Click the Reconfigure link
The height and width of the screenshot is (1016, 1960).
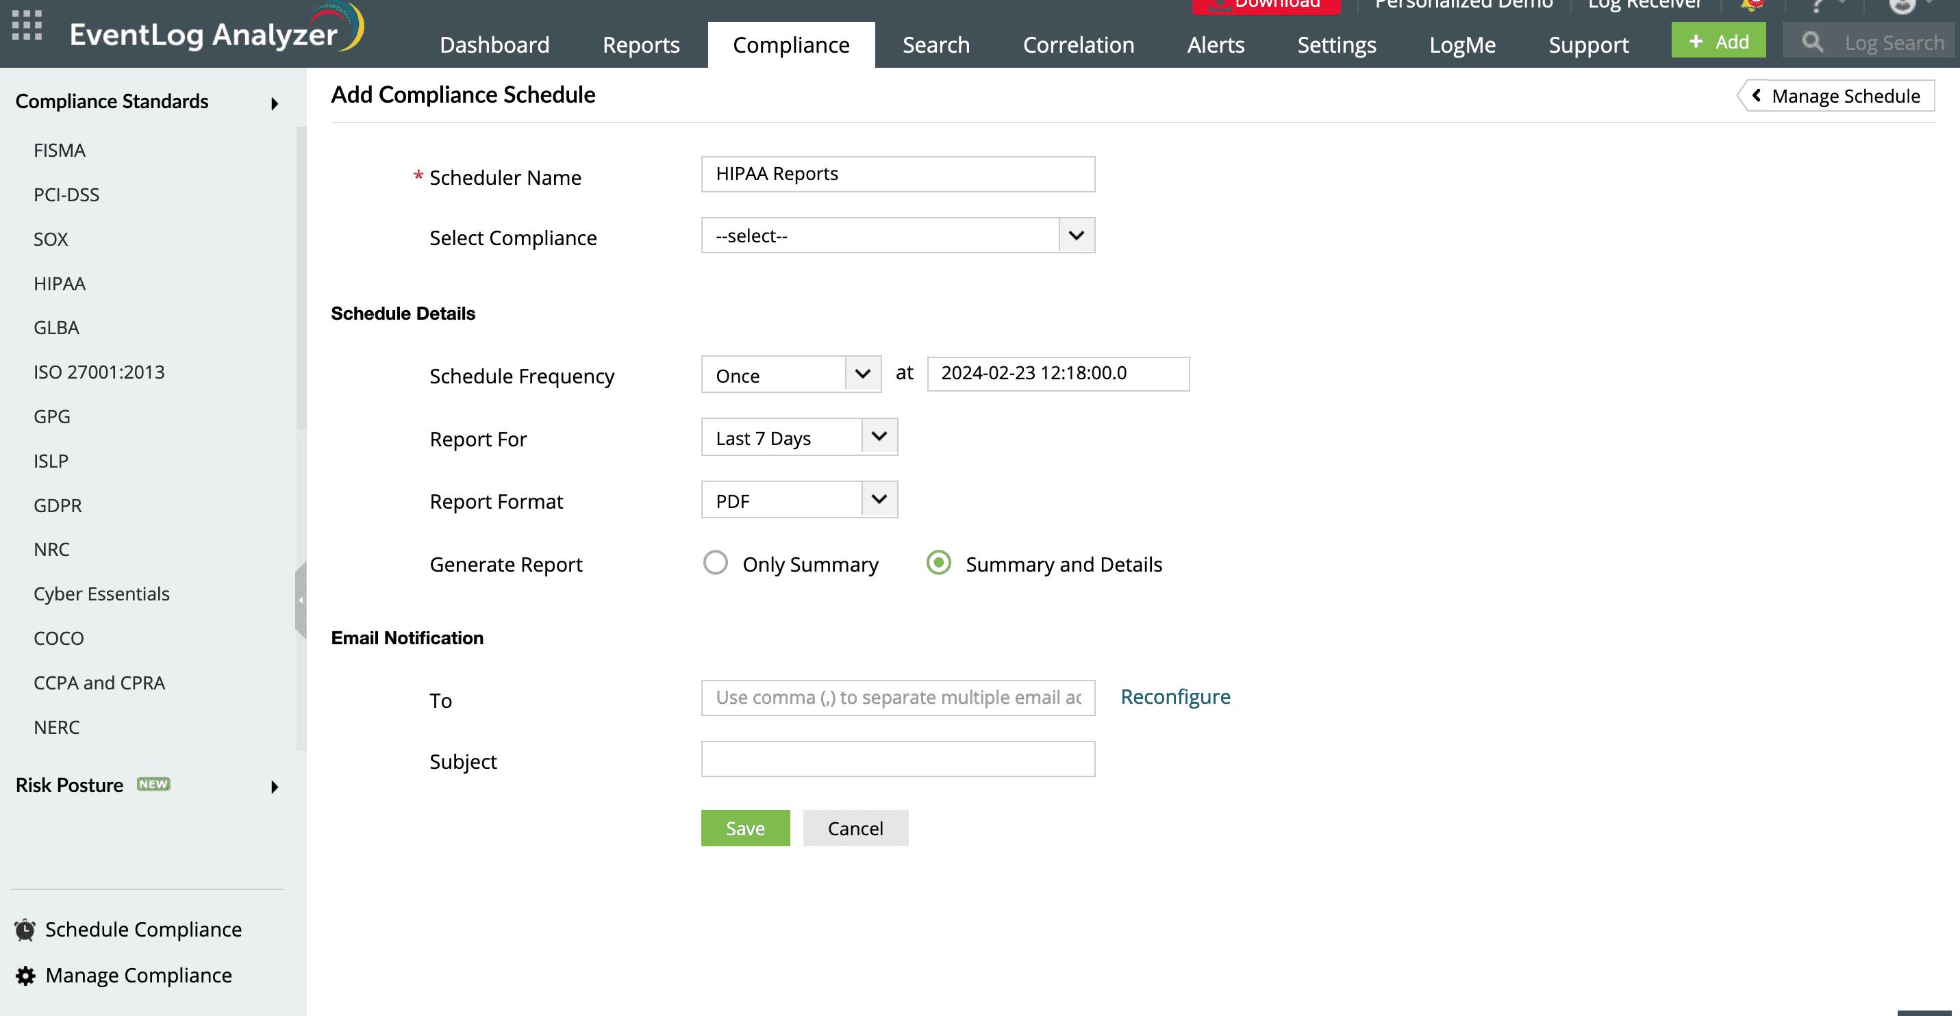coord(1174,696)
